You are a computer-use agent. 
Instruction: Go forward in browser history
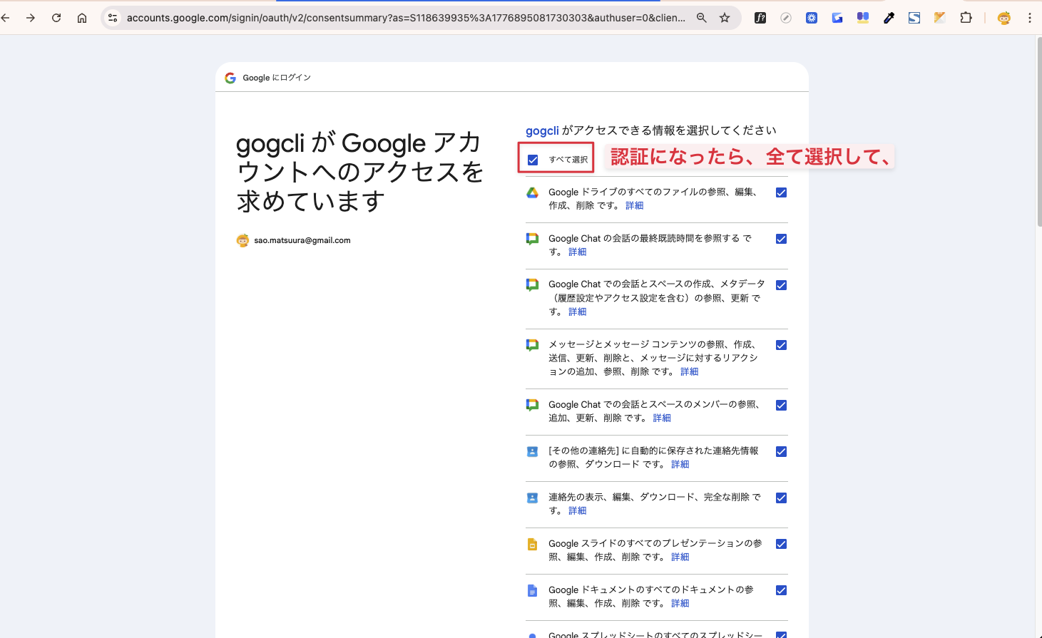(31, 18)
